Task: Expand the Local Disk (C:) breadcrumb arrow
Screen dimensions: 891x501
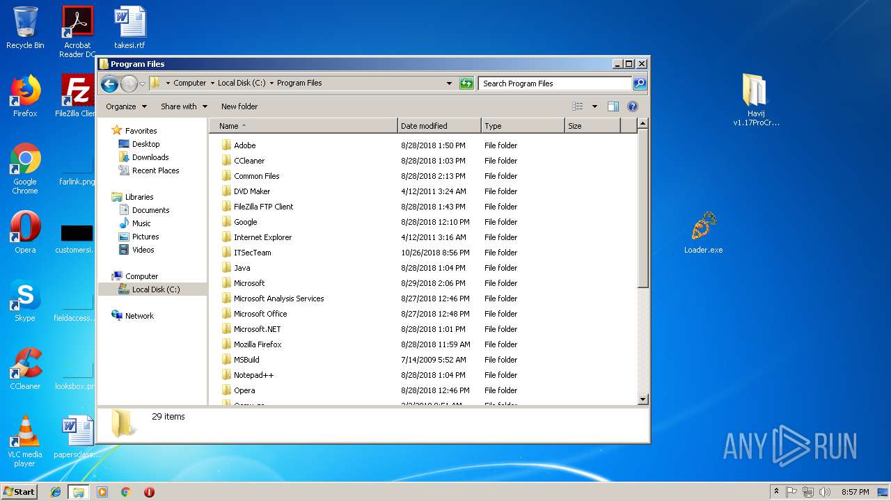Action: (x=271, y=83)
